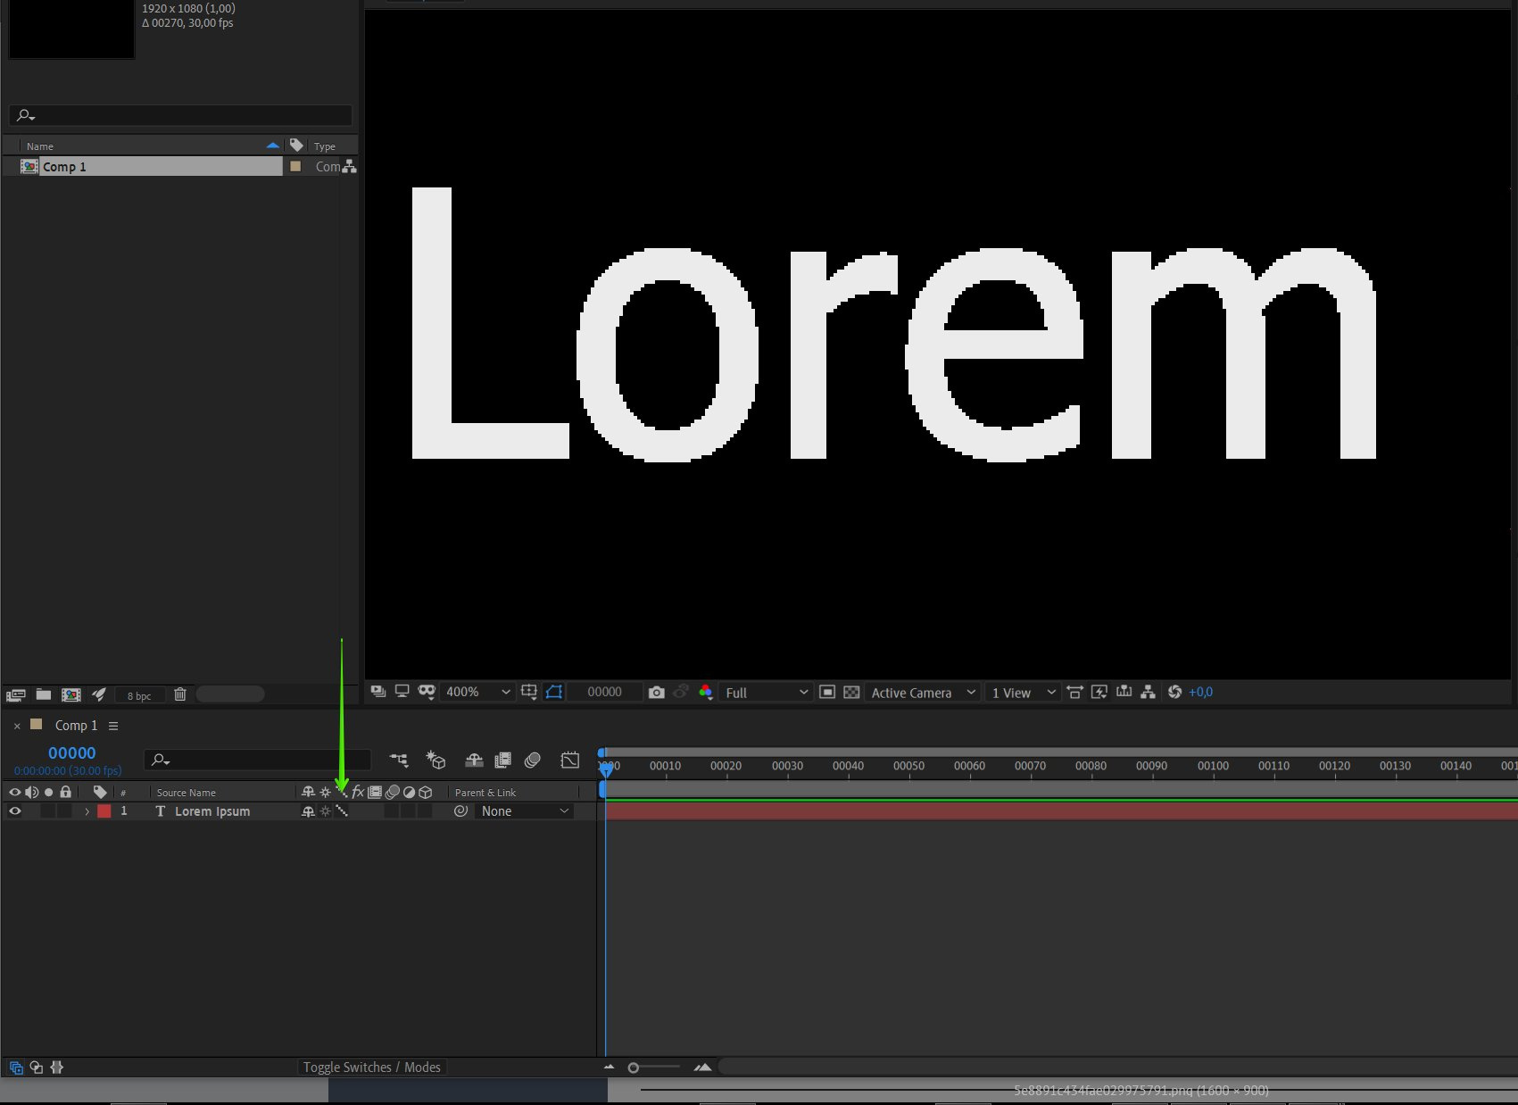1518x1105 pixels.
Task: Zoom in the timeline with large mountains icon
Action: point(703,1067)
